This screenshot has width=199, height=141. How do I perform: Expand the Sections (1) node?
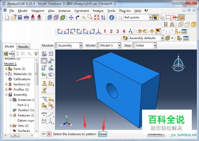tap(6, 84)
